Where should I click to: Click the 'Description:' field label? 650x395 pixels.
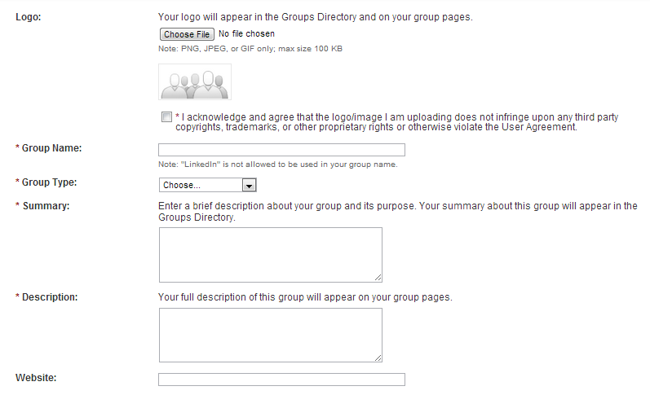[x=50, y=297]
